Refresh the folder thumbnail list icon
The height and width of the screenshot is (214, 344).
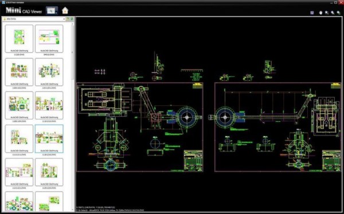click(72, 19)
